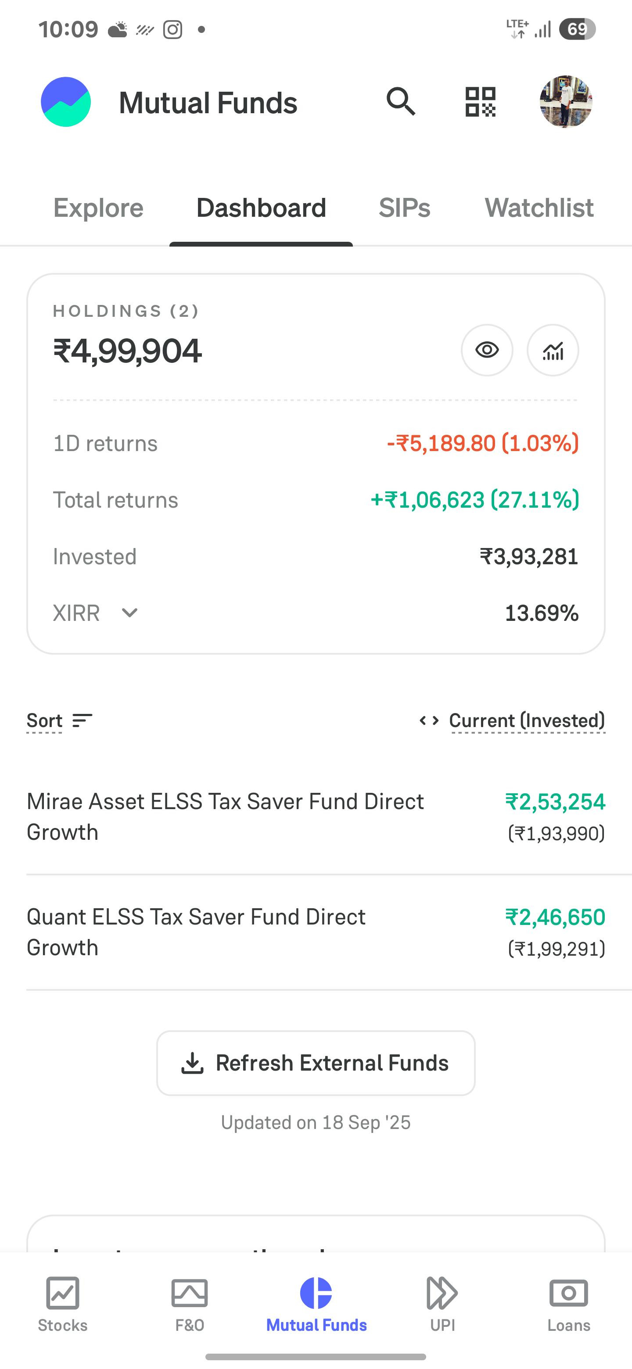The image size is (632, 1369).
Task: Click the left-right arrows beside Current (Invested)
Action: pos(429,720)
